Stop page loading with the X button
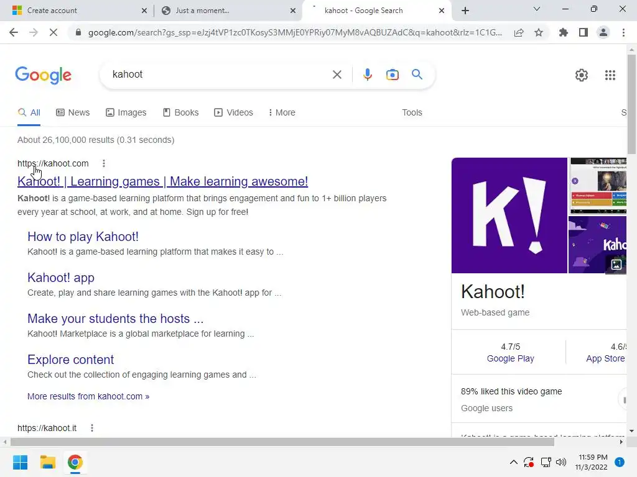The height and width of the screenshot is (477, 637). click(x=53, y=32)
